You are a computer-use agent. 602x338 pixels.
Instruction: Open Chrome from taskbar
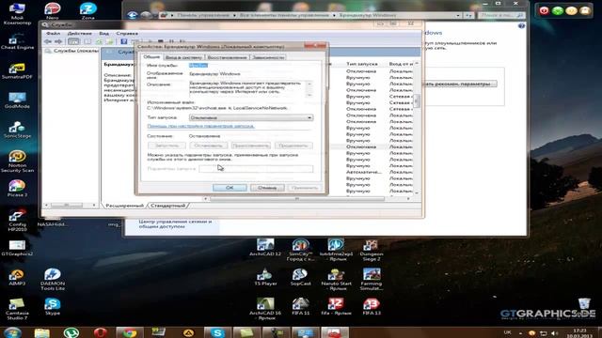click(x=130, y=332)
